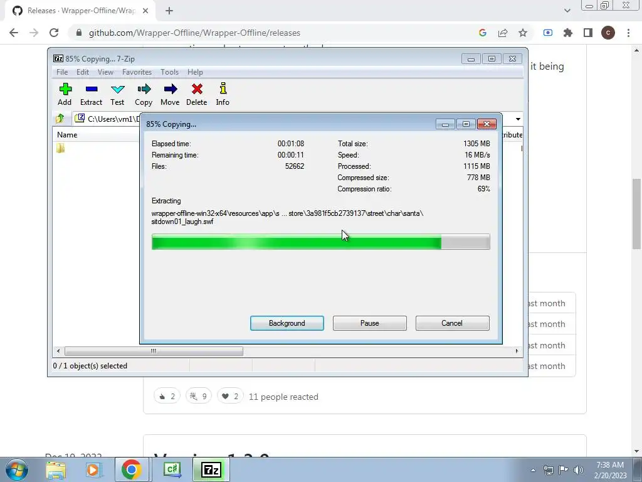Open the C# app in taskbar

point(172,469)
